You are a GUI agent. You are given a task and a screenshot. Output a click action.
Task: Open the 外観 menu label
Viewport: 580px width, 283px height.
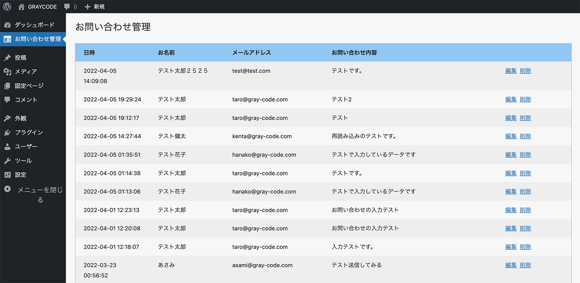pos(21,118)
